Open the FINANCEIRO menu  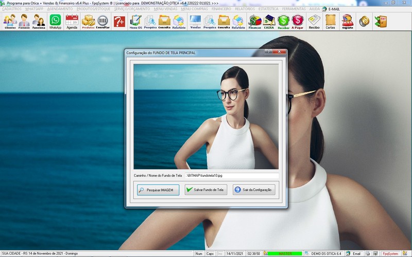[x=221, y=9]
